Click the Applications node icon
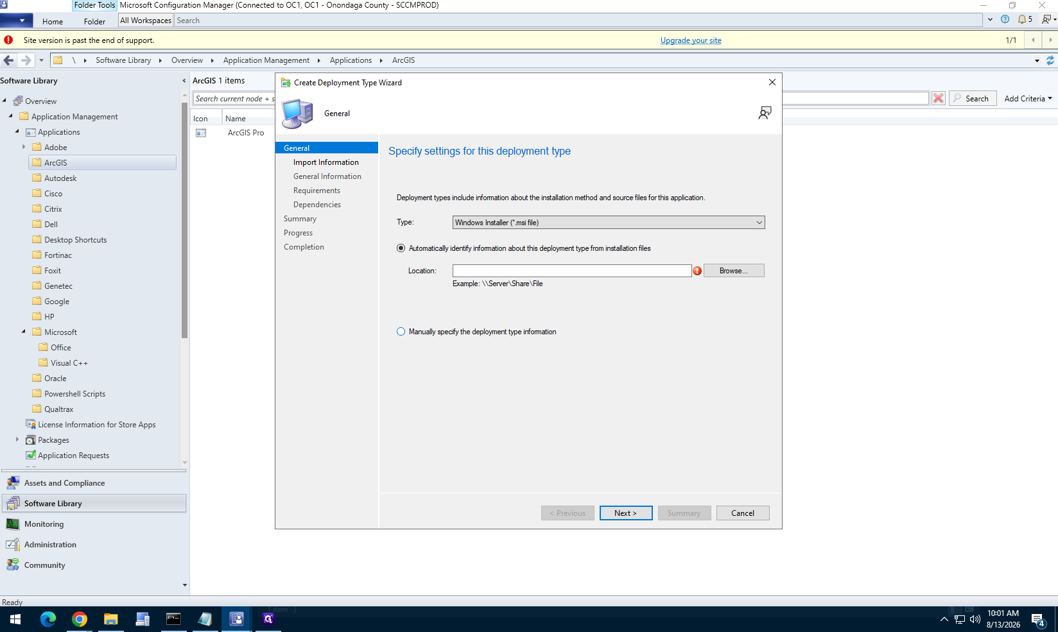Image resolution: width=1058 pixels, height=632 pixels. (x=30, y=132)
